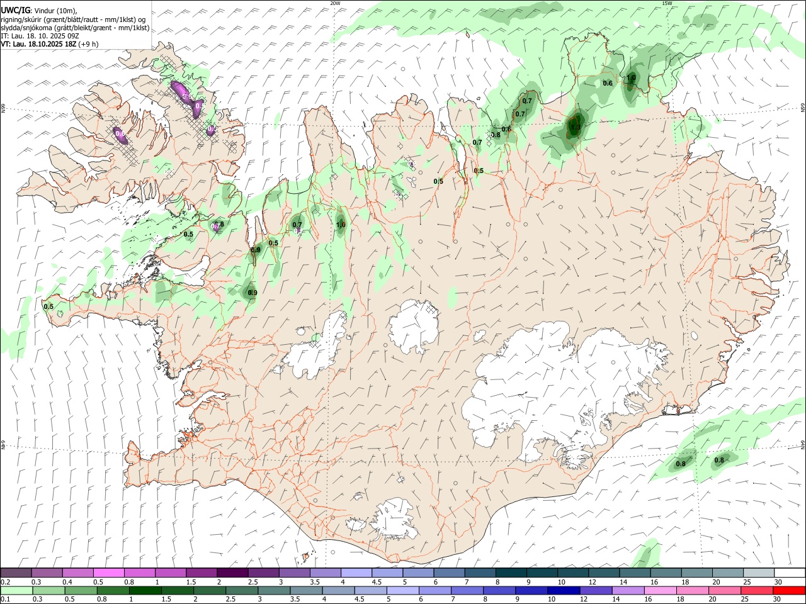Pick the grey-teal 20 snow legend swatch

[x=728, y=573]
